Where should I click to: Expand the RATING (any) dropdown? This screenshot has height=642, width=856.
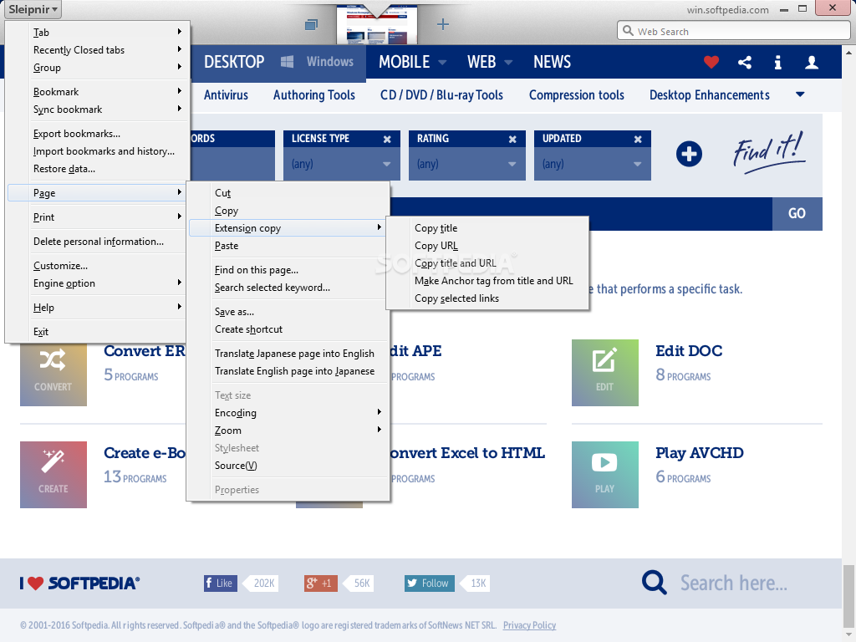tap(467, 164)
